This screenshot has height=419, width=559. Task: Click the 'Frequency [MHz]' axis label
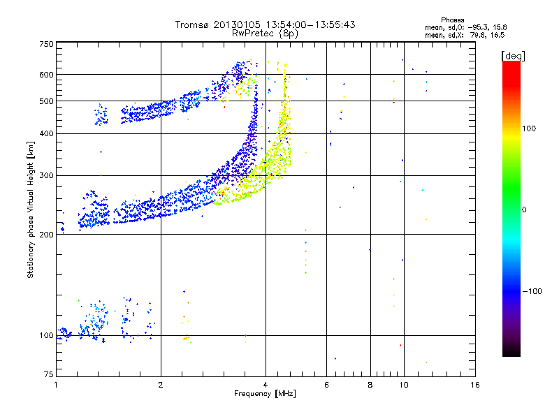tap(265, 394)
